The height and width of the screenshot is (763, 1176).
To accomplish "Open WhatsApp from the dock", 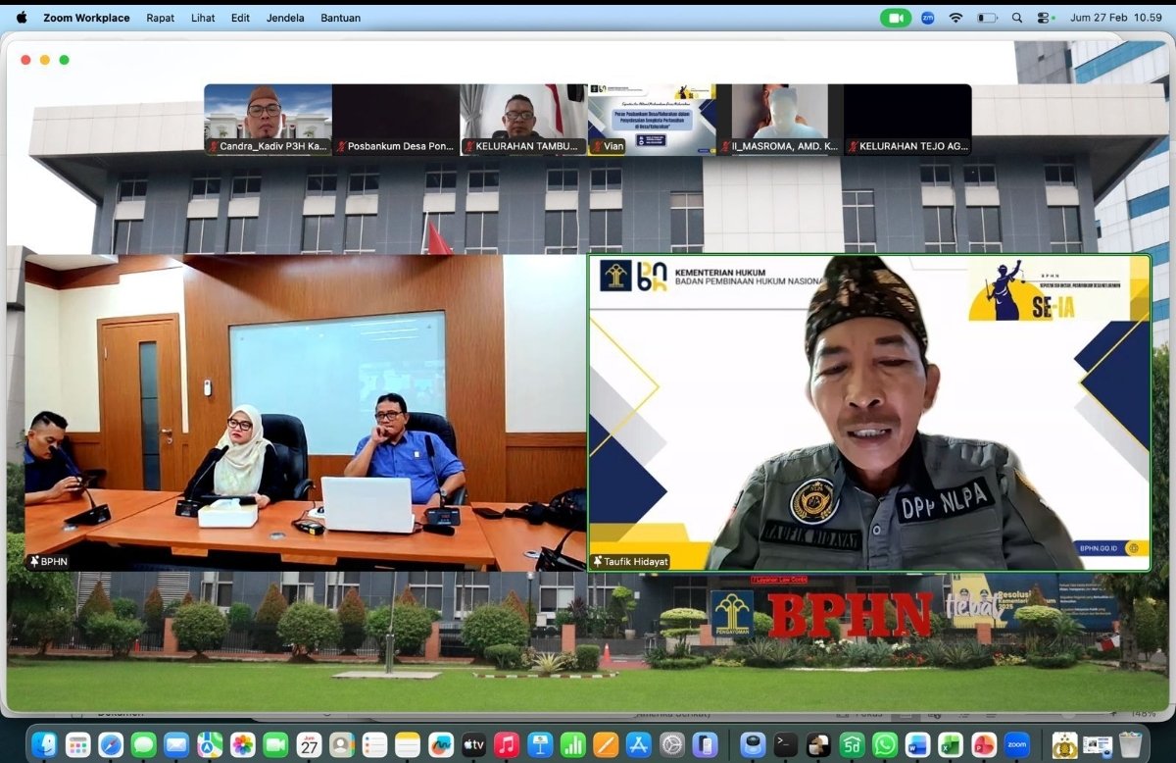I will 885,744.
